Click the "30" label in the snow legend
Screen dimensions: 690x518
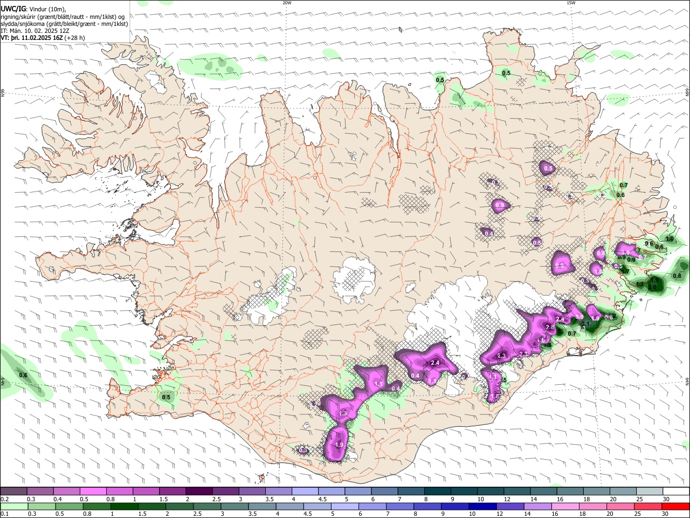click(x=666, y=499)
